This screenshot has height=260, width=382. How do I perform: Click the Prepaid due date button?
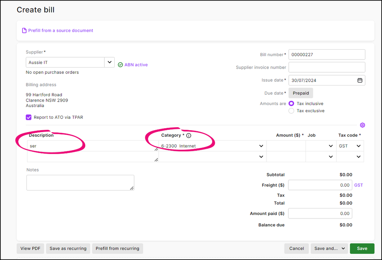click(x=301, y=93)
